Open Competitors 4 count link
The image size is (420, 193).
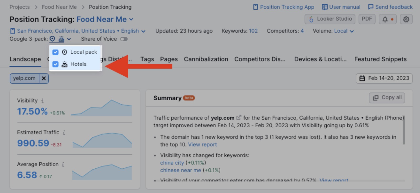[302, 31]
